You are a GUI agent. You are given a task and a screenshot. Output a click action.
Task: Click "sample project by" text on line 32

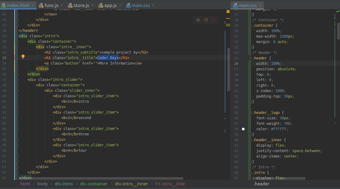pyautogui.click(x=120, y=52)
